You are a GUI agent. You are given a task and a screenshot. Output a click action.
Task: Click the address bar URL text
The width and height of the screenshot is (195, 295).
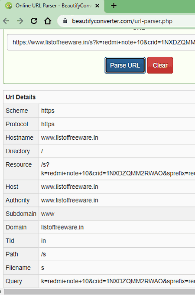coord(122,21)
